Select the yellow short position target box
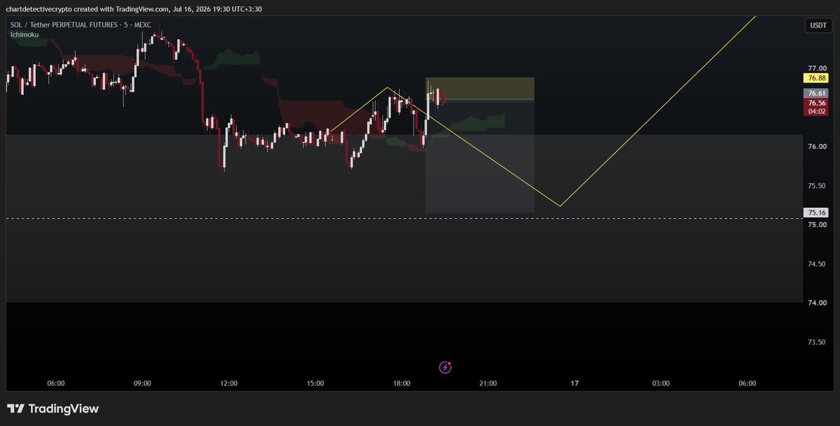 [480, 89]
